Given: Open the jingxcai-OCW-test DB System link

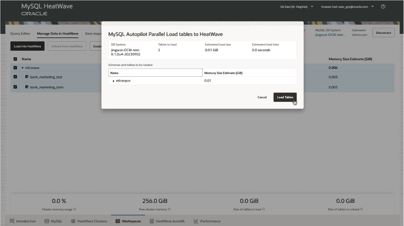Looking at the screenshot, I should point(331,35).
